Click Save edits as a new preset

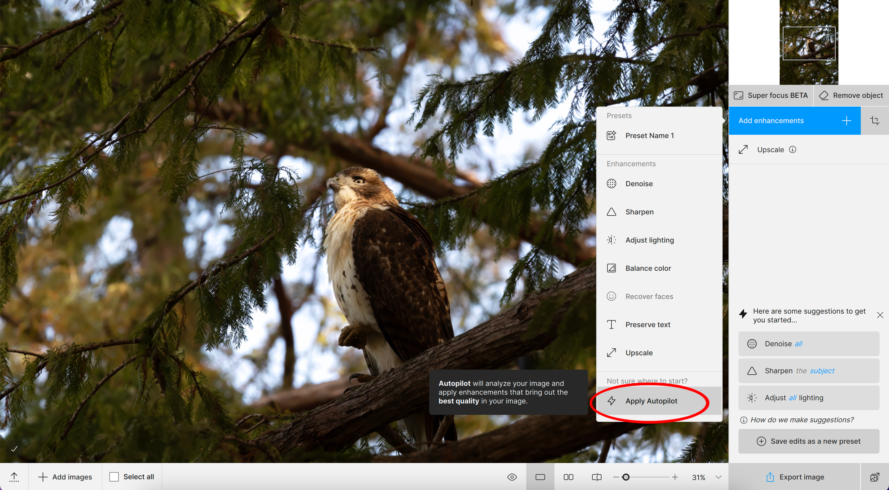(x=808, y=441)
